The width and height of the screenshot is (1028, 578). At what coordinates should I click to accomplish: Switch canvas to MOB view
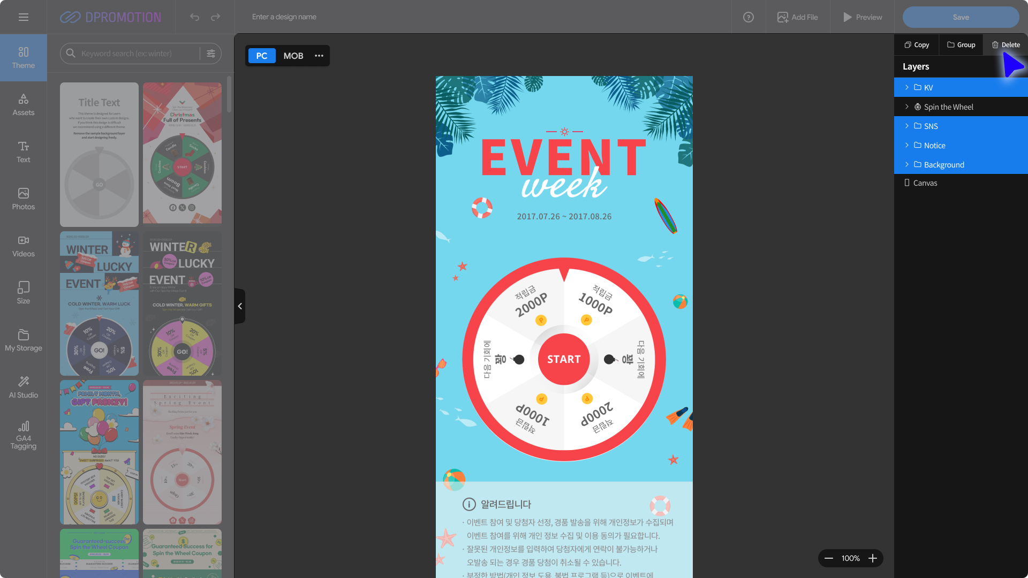click(293, 56)
